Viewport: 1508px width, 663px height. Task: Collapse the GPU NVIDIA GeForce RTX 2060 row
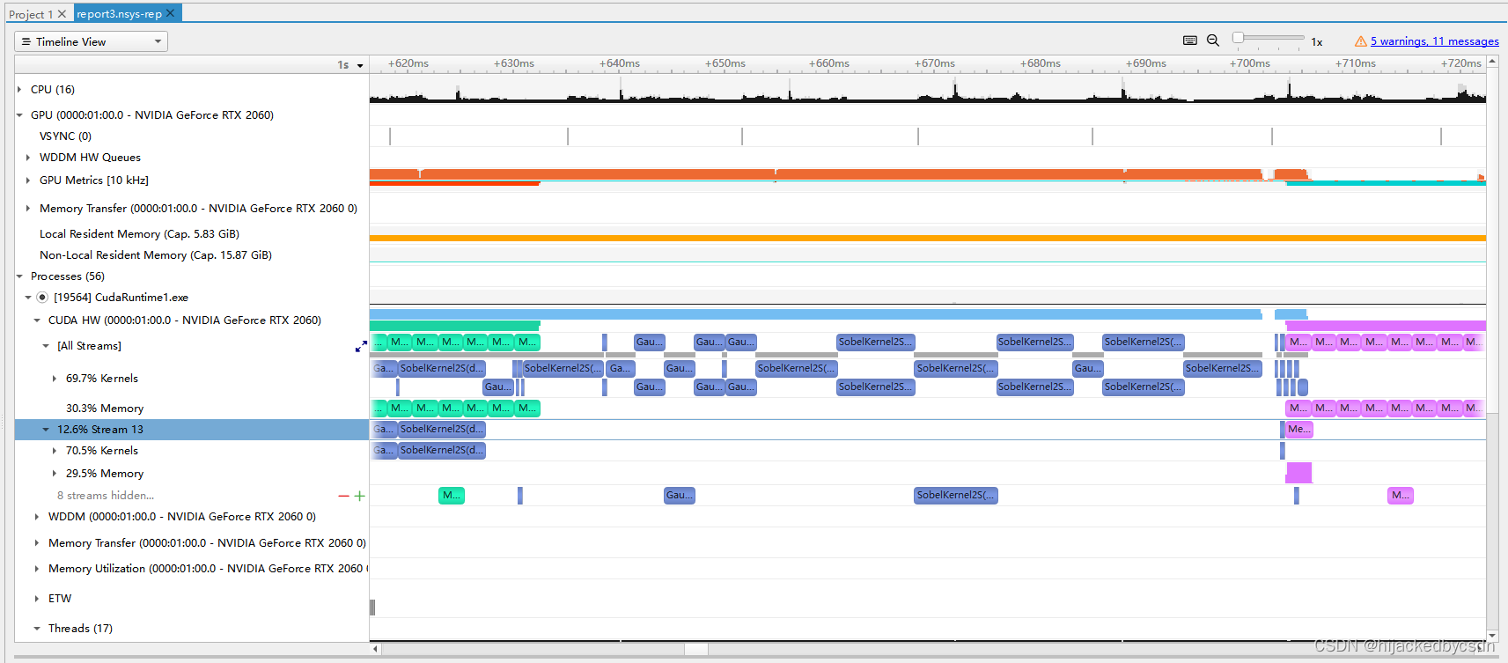(19, 115)
